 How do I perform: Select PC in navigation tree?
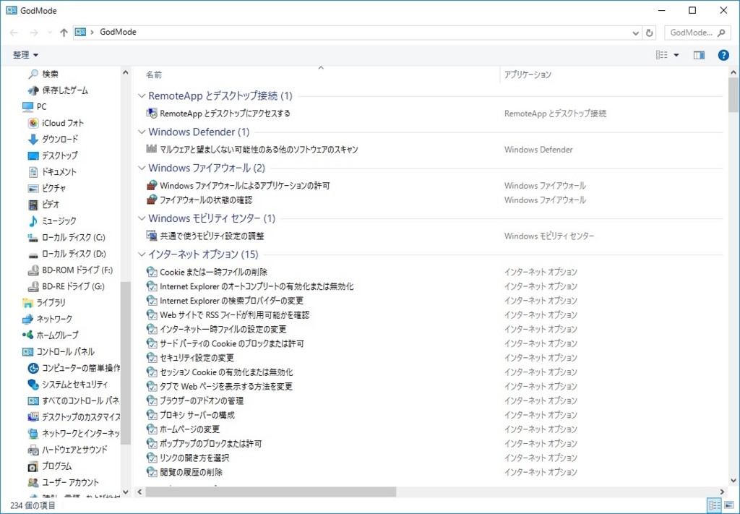click(x=41, y=107)
